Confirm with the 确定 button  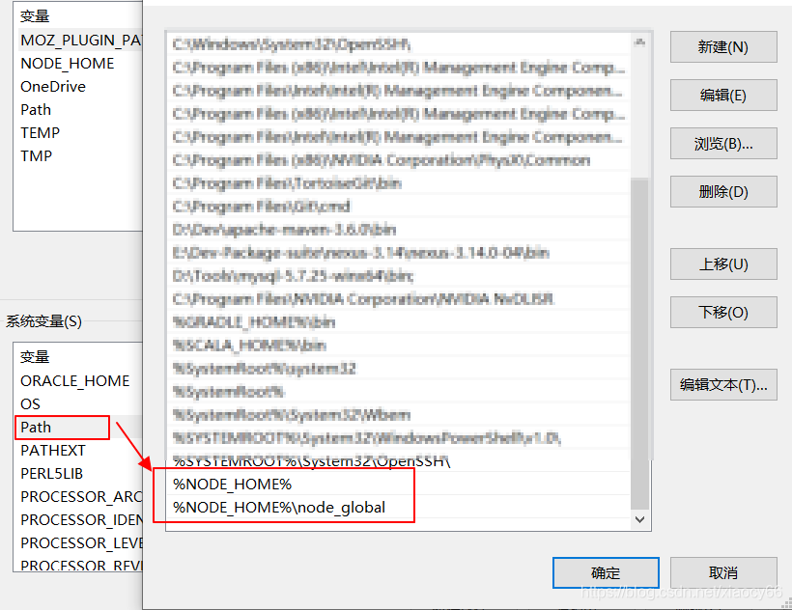coord(606,572)
